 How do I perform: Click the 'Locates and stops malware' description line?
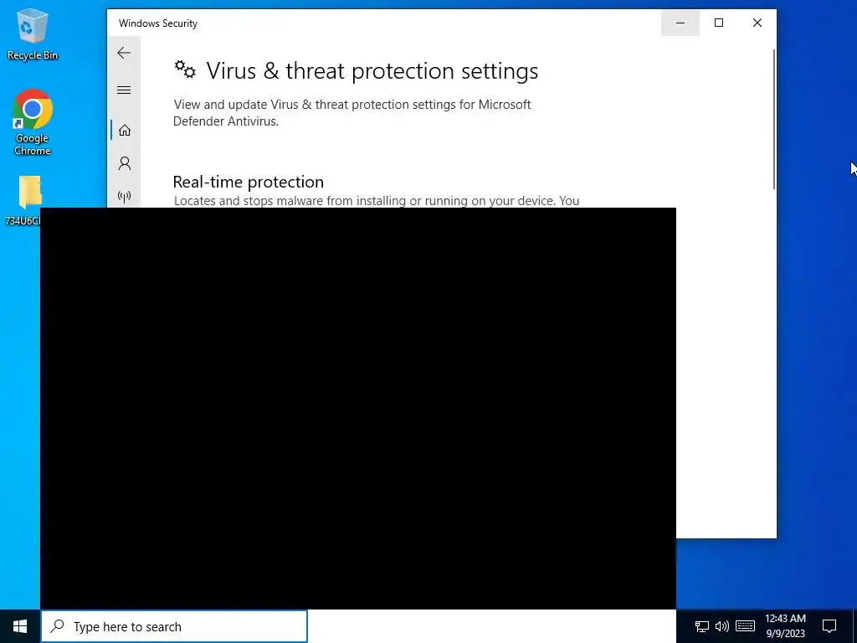point(376,201)
